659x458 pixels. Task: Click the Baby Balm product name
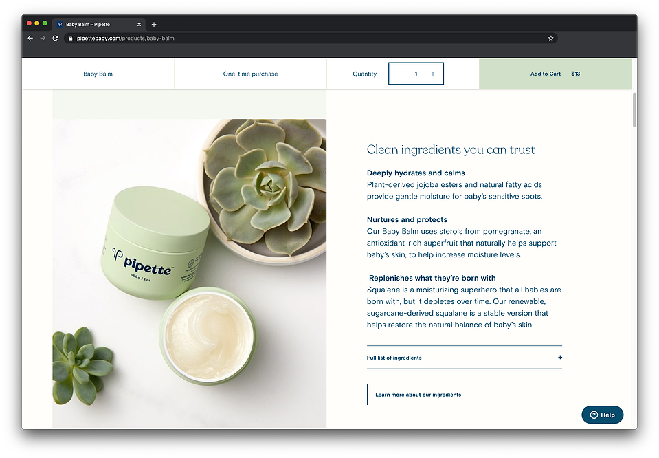coord(98,74)
